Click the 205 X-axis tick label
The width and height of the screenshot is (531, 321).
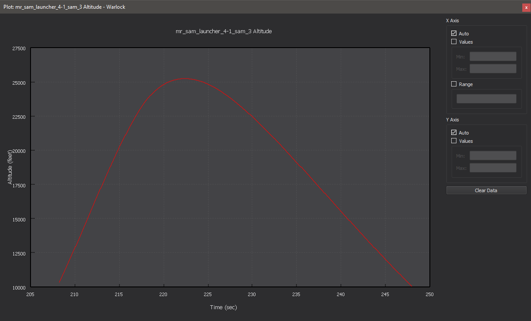31,294
